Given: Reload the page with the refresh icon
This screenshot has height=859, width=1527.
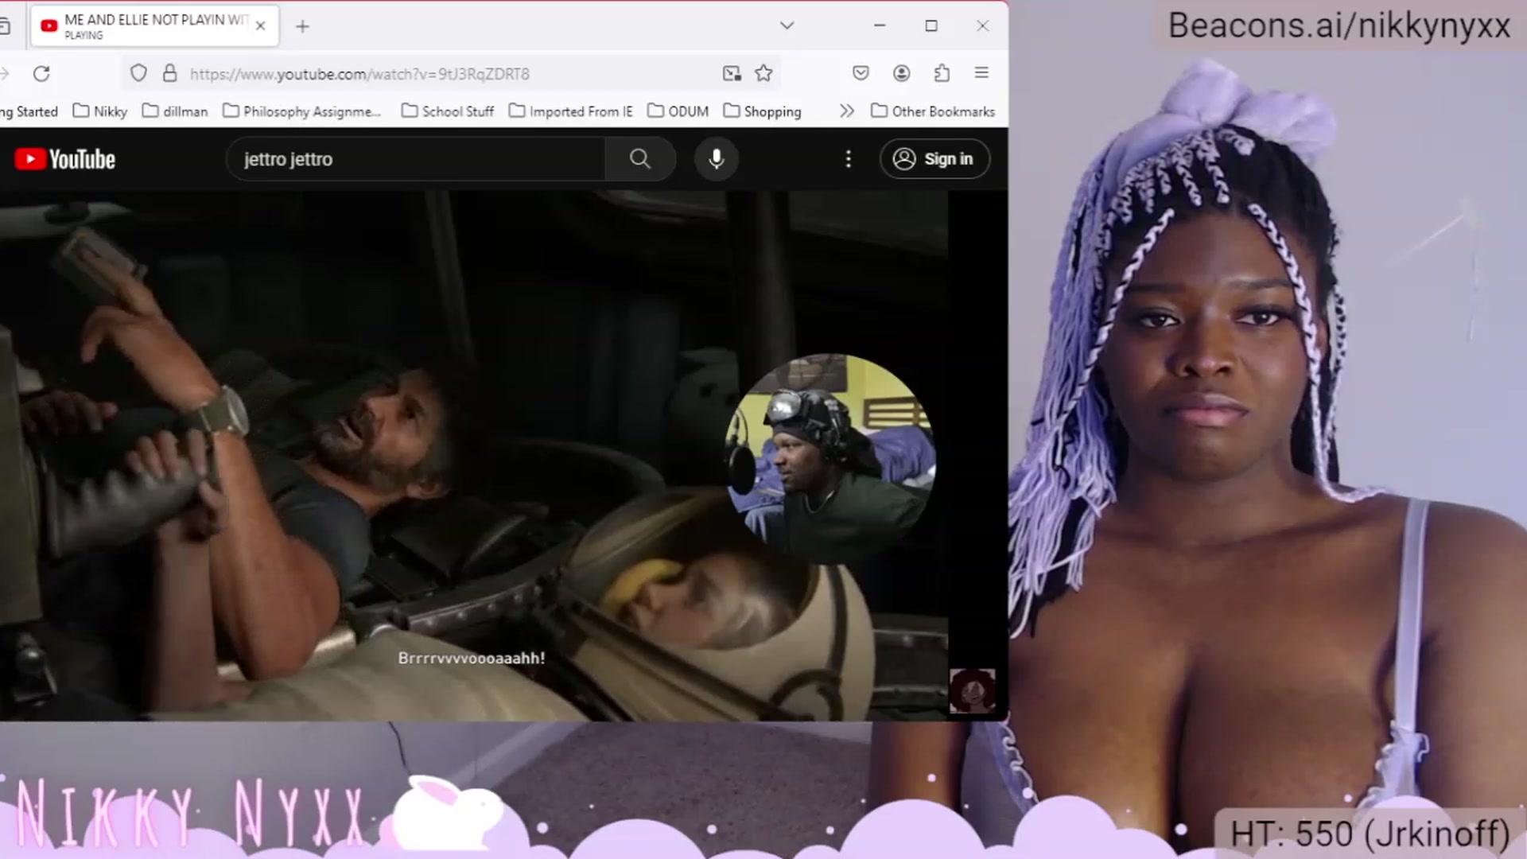Looking at the screenshot, I should tap(41, 73).
